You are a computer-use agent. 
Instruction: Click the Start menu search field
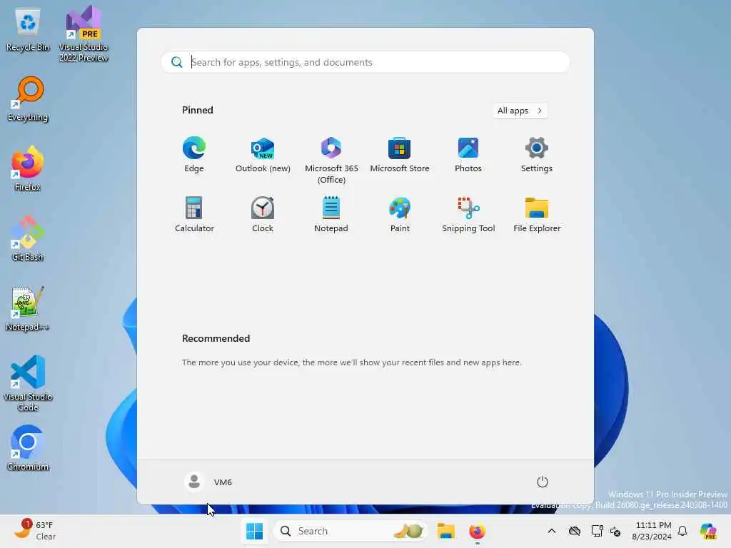click(365, 62)
